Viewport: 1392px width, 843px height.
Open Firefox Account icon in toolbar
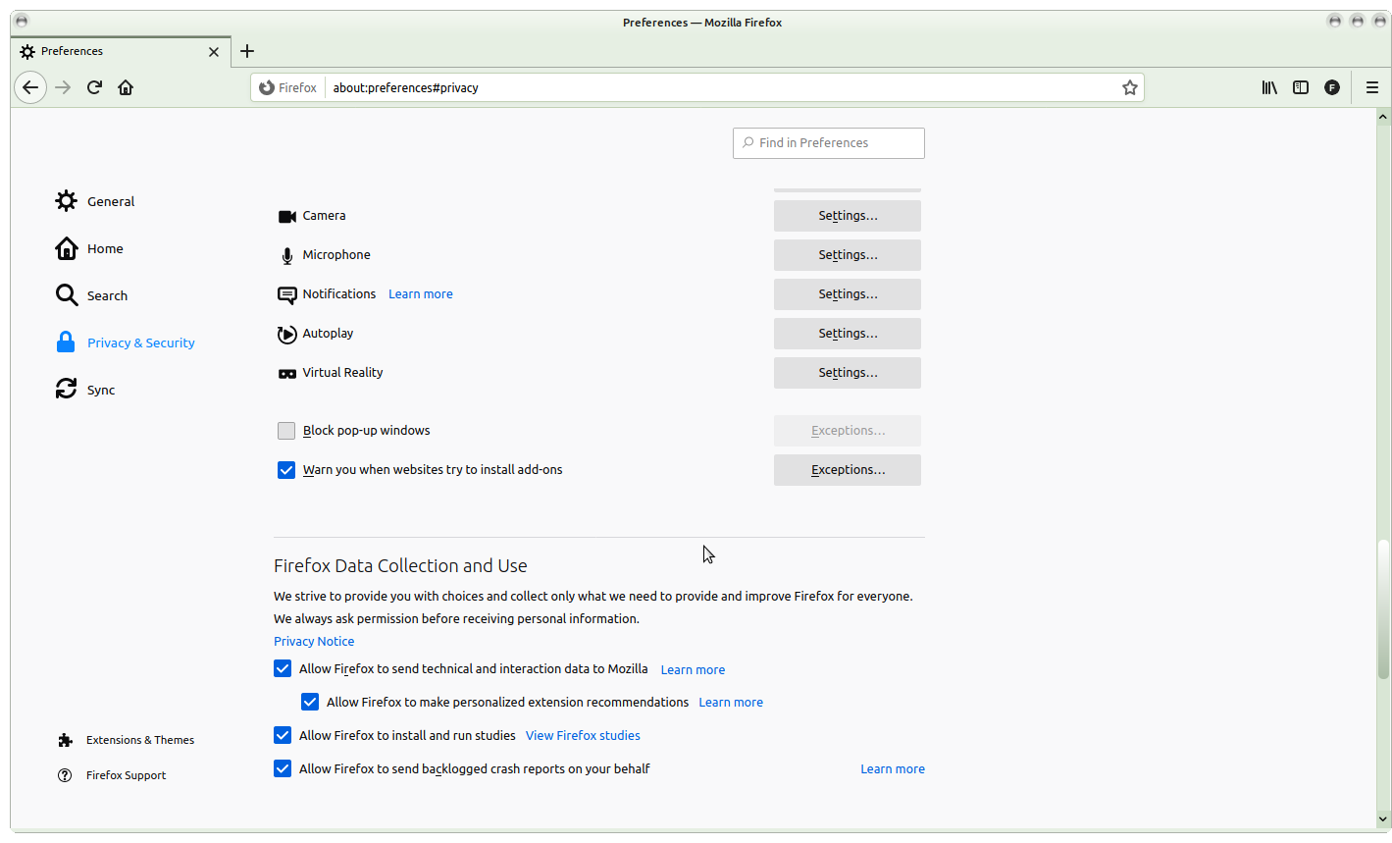tap(1332, 87)
